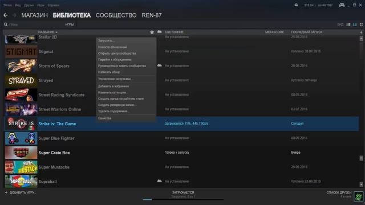This screenshot has height=205, width=365.
Task: Choose Открыть центр сообщества menu entry
Action: pos(117,53)
